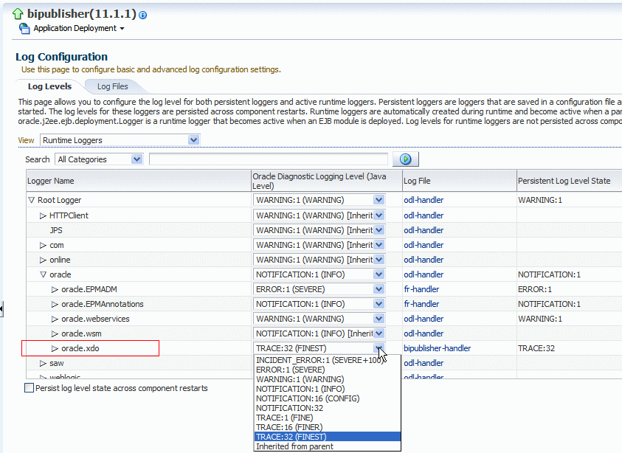Choose WARNING:1 (WARNING) in open list
The image size is (622, 453).
[328, 379]
